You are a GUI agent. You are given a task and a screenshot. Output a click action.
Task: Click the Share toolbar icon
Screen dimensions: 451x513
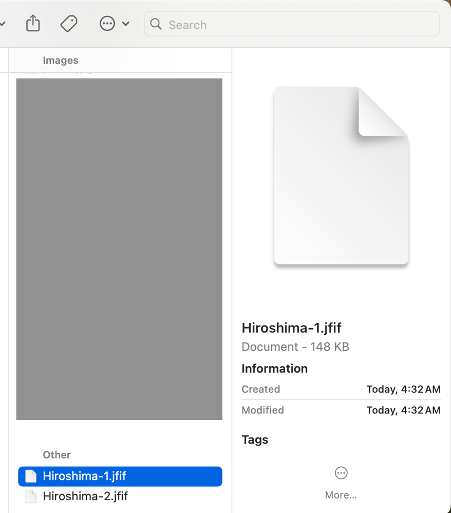(33, 24)
